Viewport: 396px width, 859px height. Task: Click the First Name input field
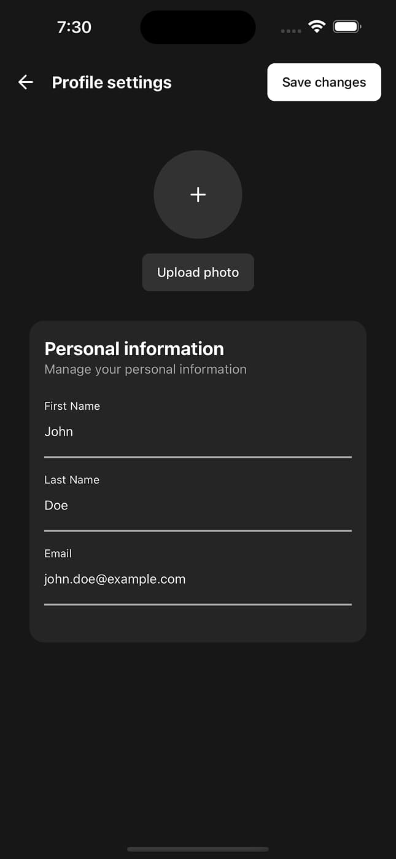(x=198, y=432)
